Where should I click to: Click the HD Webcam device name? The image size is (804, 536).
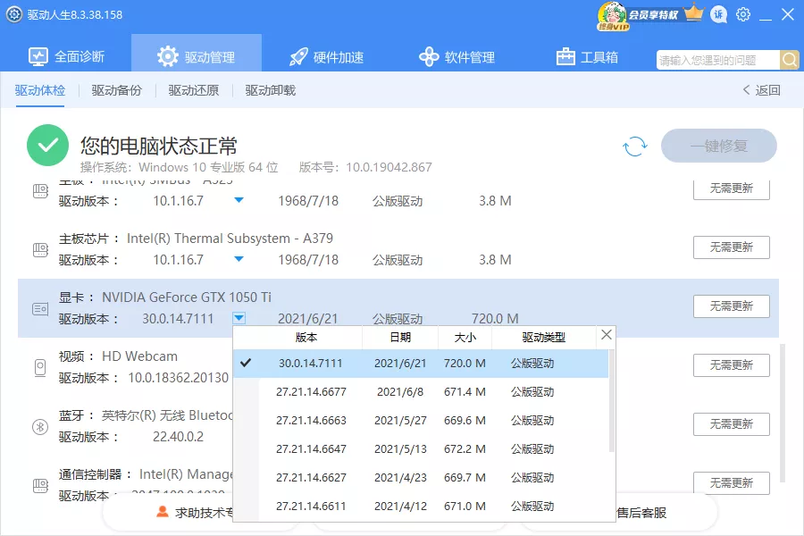coord(139,356)
